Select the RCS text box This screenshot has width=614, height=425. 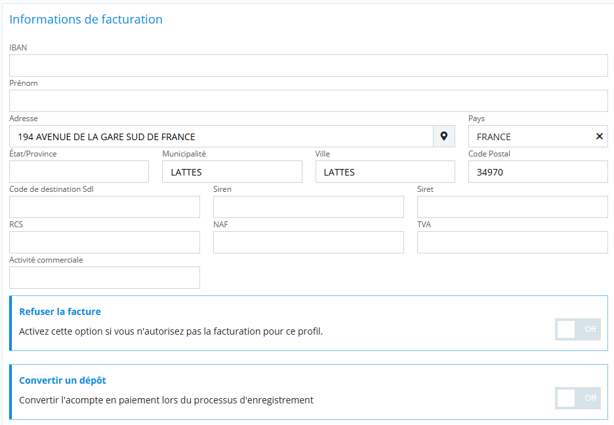click(104, 242)
